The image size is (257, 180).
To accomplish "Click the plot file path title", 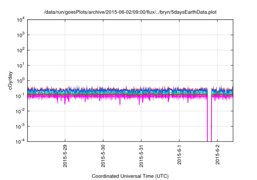I will click(x=130, y=12).
